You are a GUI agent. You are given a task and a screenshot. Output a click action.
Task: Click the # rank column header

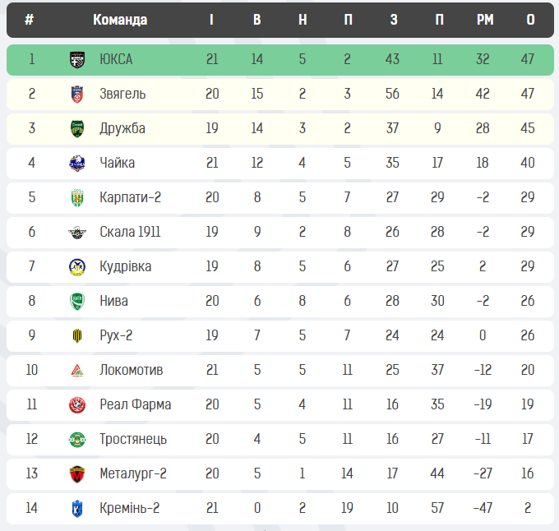(x=30, y=20)
